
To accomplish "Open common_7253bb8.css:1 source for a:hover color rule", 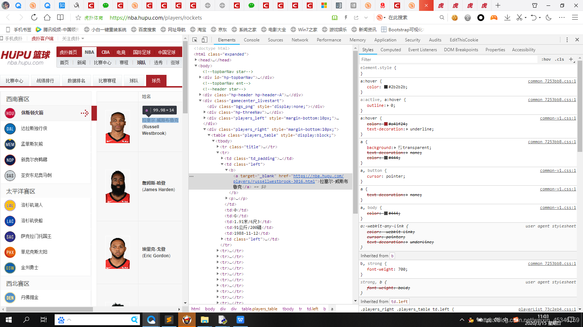I will pyautogui.click(x=552, y=81).
